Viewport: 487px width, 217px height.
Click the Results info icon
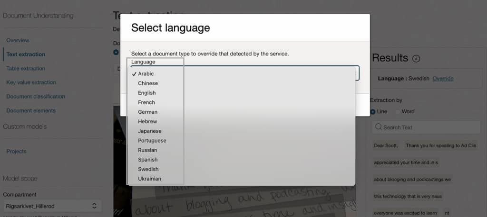tap(416, 58)
